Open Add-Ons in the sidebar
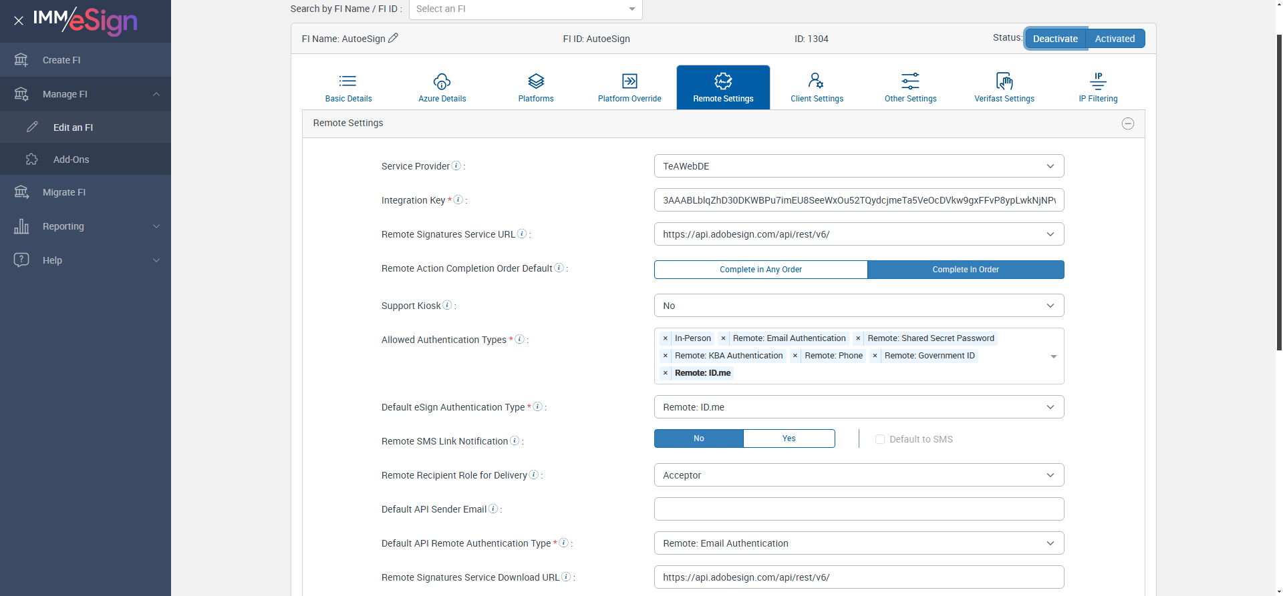 71,160
